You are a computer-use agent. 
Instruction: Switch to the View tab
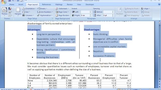(79, 4)
